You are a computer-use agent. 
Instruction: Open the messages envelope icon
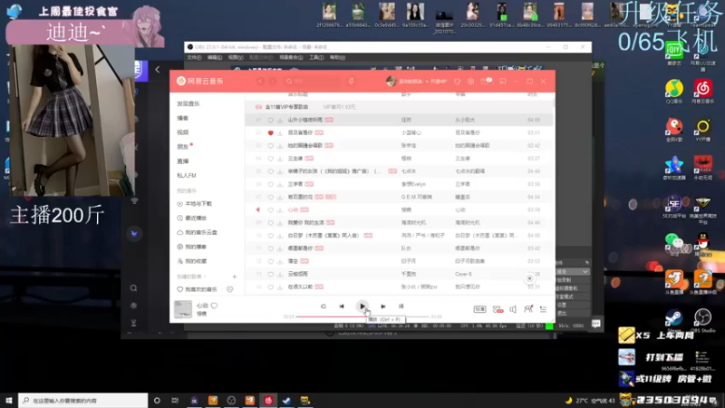pyautogui.click(x=484, y=82)
